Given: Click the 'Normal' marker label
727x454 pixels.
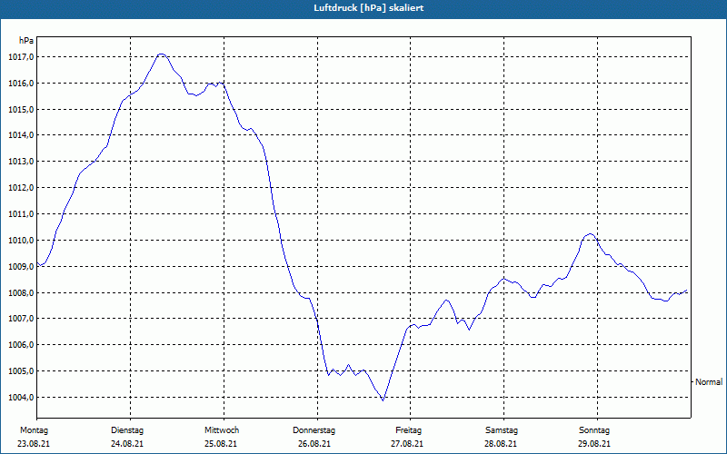Looking at the screenshot, I should point(709,382).
